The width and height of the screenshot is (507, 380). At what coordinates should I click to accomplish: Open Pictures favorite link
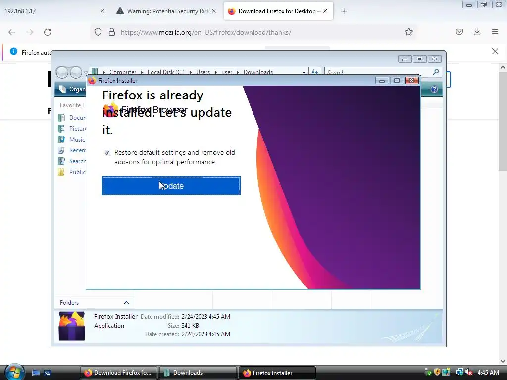tap(72, 129)
